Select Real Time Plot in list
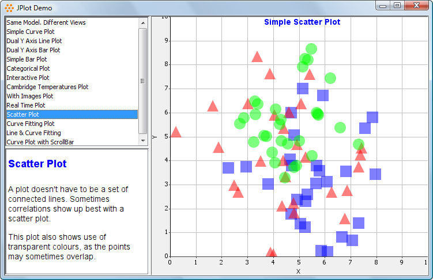Screen dimensions: 433x280 [72, 105]
